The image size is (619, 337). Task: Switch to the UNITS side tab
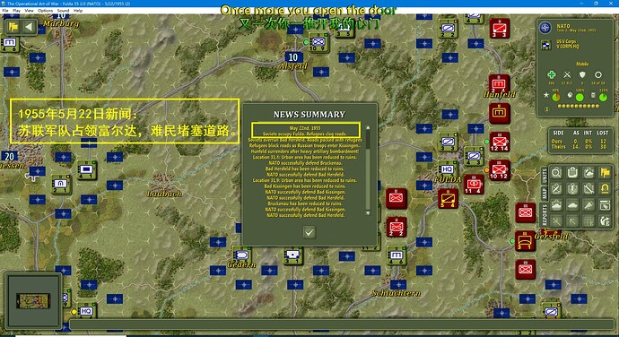(545, 175)
